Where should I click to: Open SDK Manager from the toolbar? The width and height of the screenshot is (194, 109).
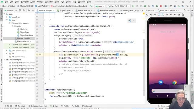point(182,6)
